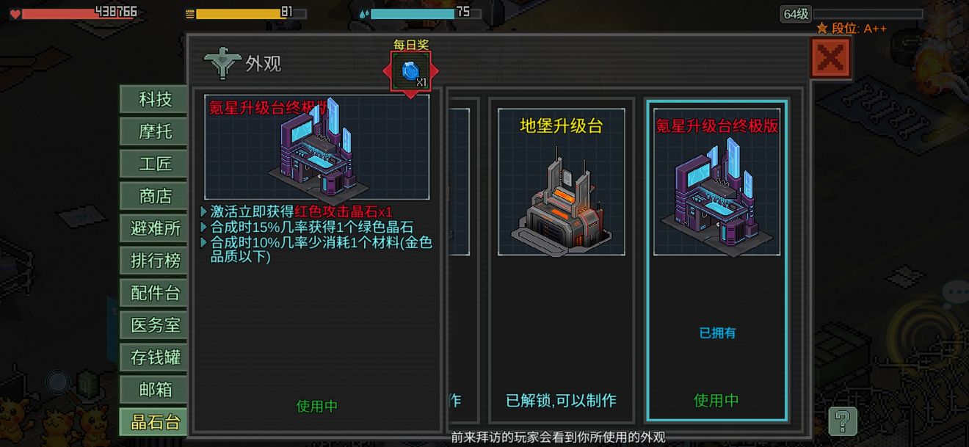Switch to the 配件台 tab
This screenshot has height=447, width=969.
coord(155,293)
